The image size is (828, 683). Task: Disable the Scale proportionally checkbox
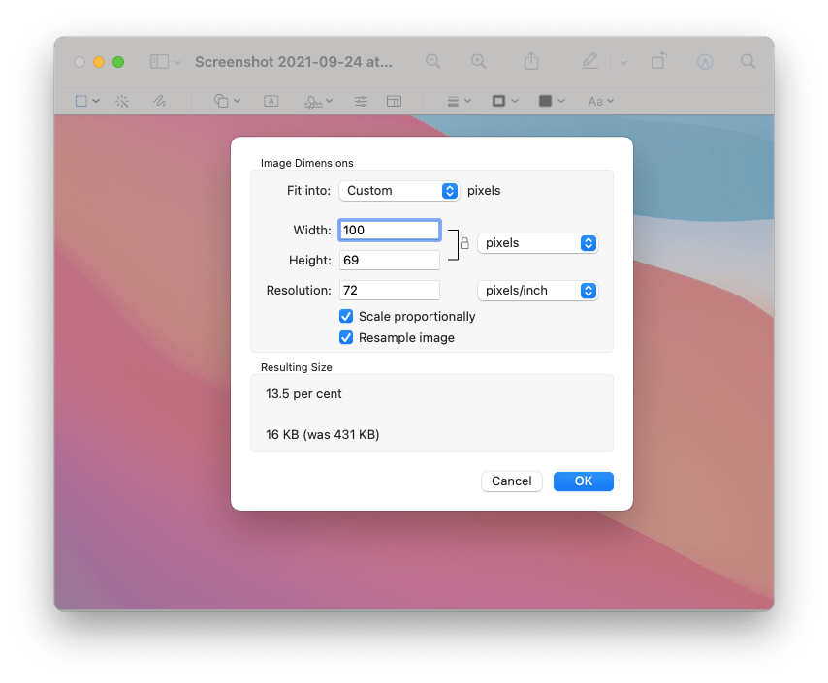coord(346,316)
